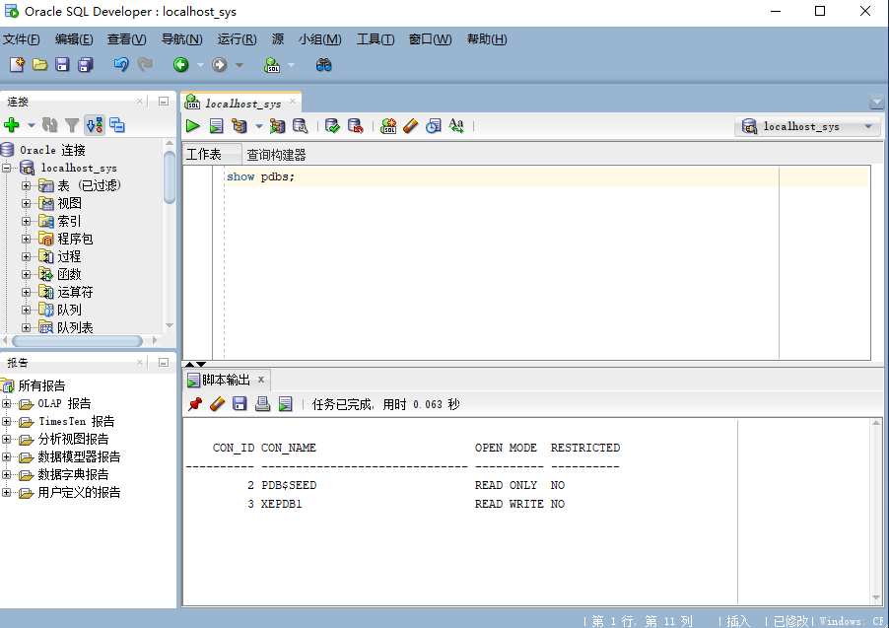Select the 数据字典报告 folder
The height and width of the screenshot is (628, 889).
point(73,475)
